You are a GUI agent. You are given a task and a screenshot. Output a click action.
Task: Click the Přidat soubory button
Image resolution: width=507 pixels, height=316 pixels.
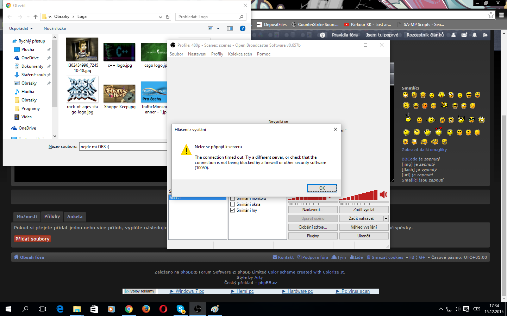point(32,239)
